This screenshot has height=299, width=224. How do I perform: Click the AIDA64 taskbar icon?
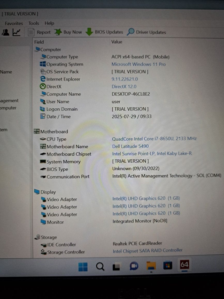click(x=184, y=265)
